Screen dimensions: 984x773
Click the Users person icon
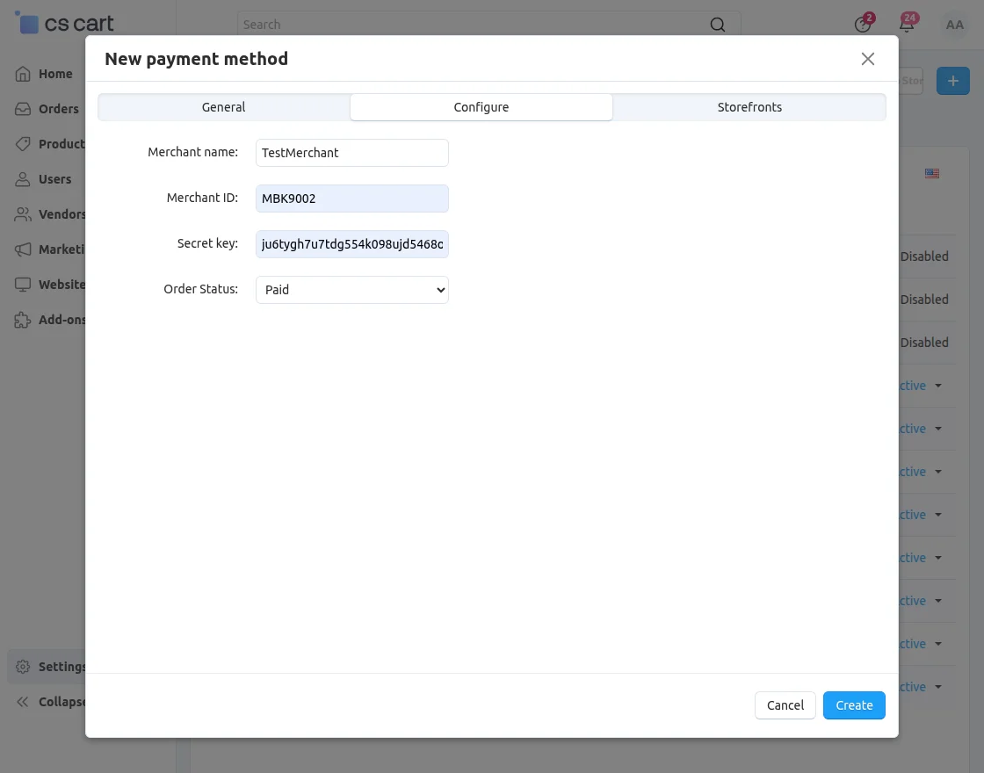[x=23, y=179]
